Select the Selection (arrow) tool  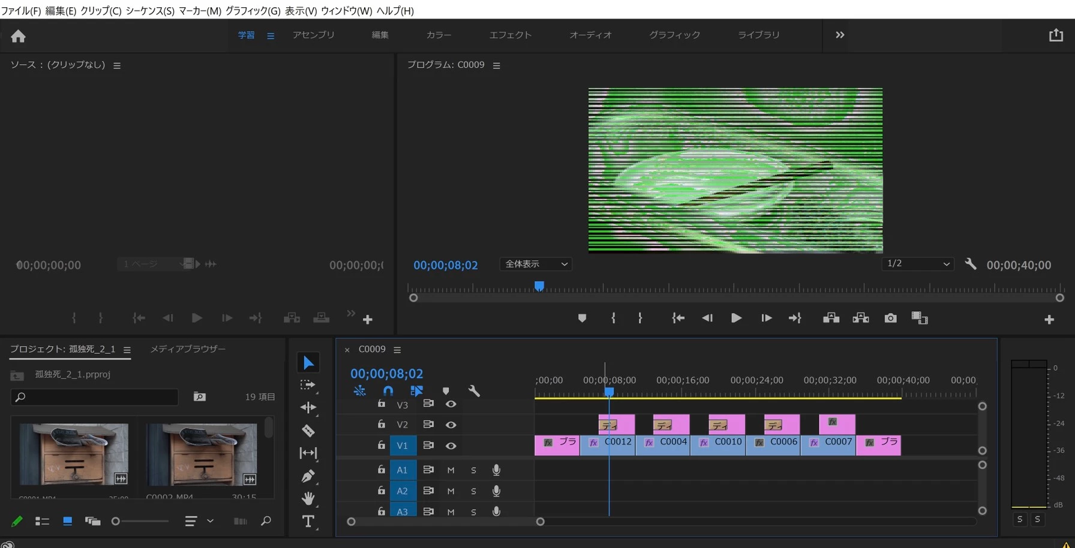(308, 363)
